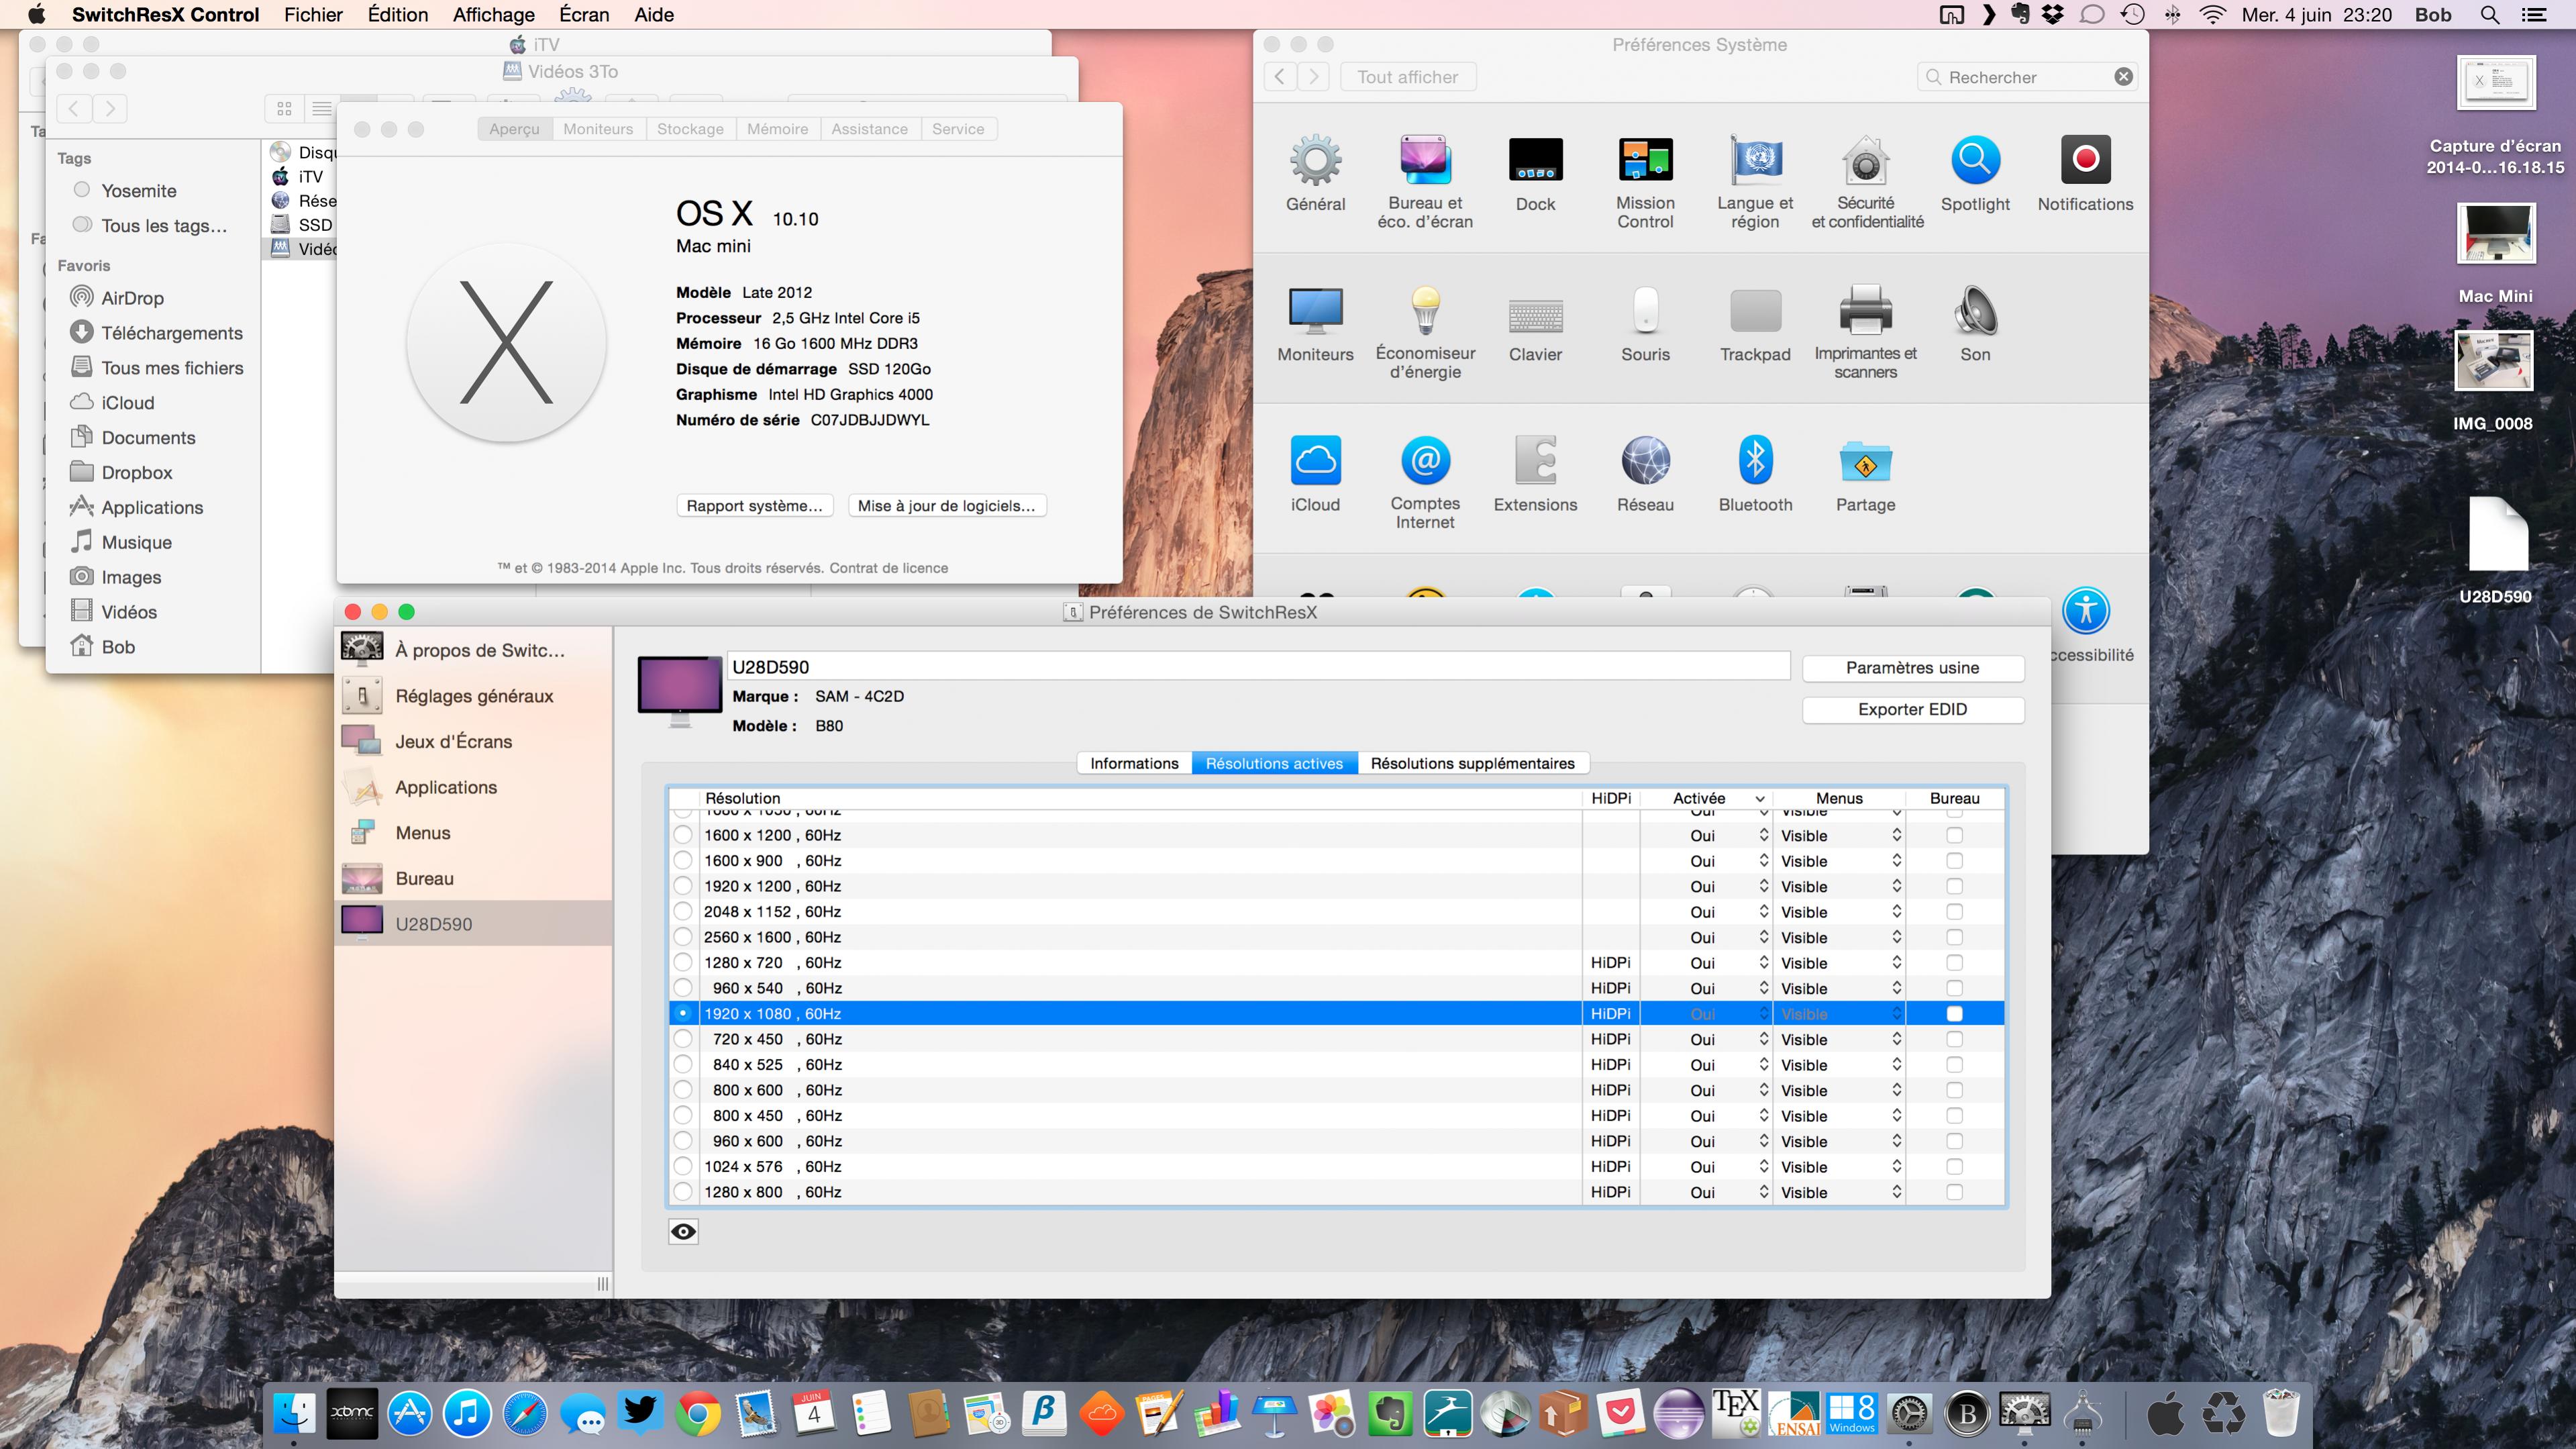Select Jeux d'Écrans in SwitchResX sidebar

(473, 741)
